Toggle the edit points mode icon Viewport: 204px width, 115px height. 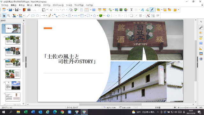tap(148, 16)
